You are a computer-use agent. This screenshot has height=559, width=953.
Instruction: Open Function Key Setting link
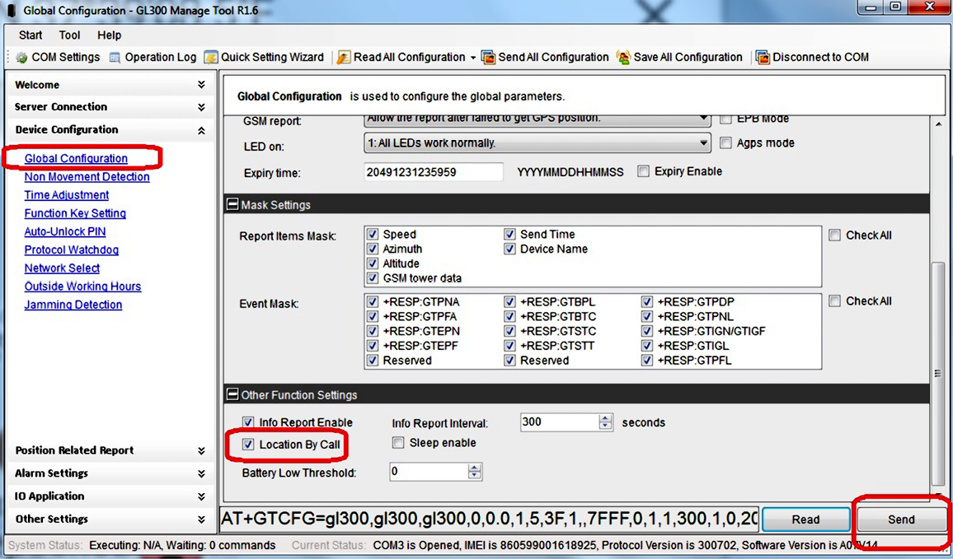75,213
